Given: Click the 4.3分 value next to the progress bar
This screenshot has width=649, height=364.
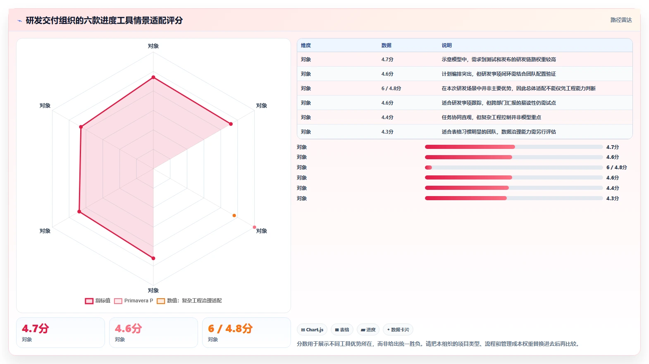Looking at the screenshot, I should [613, 199].
